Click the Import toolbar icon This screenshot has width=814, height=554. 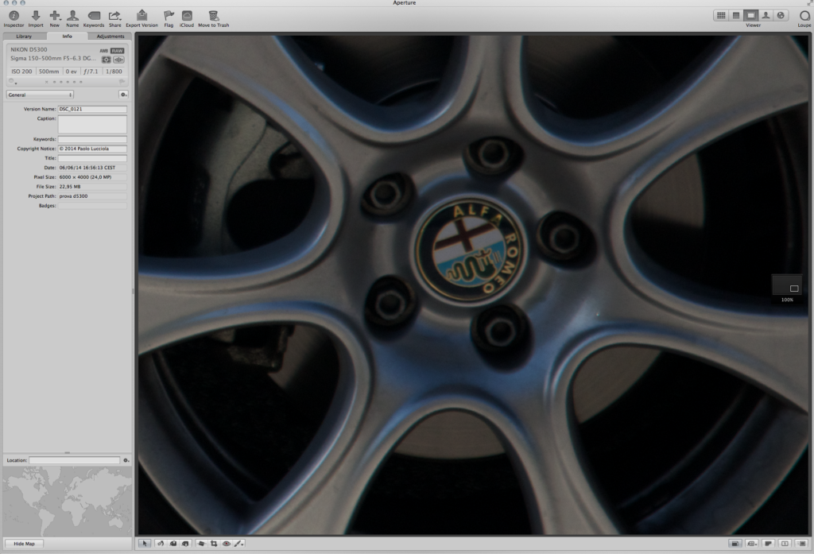click(x=35, y=19)
